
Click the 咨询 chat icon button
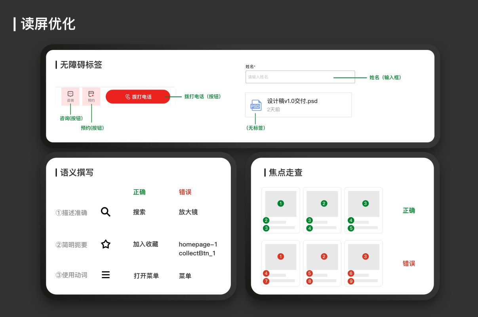pyautogui.click(x=70, y=97)
